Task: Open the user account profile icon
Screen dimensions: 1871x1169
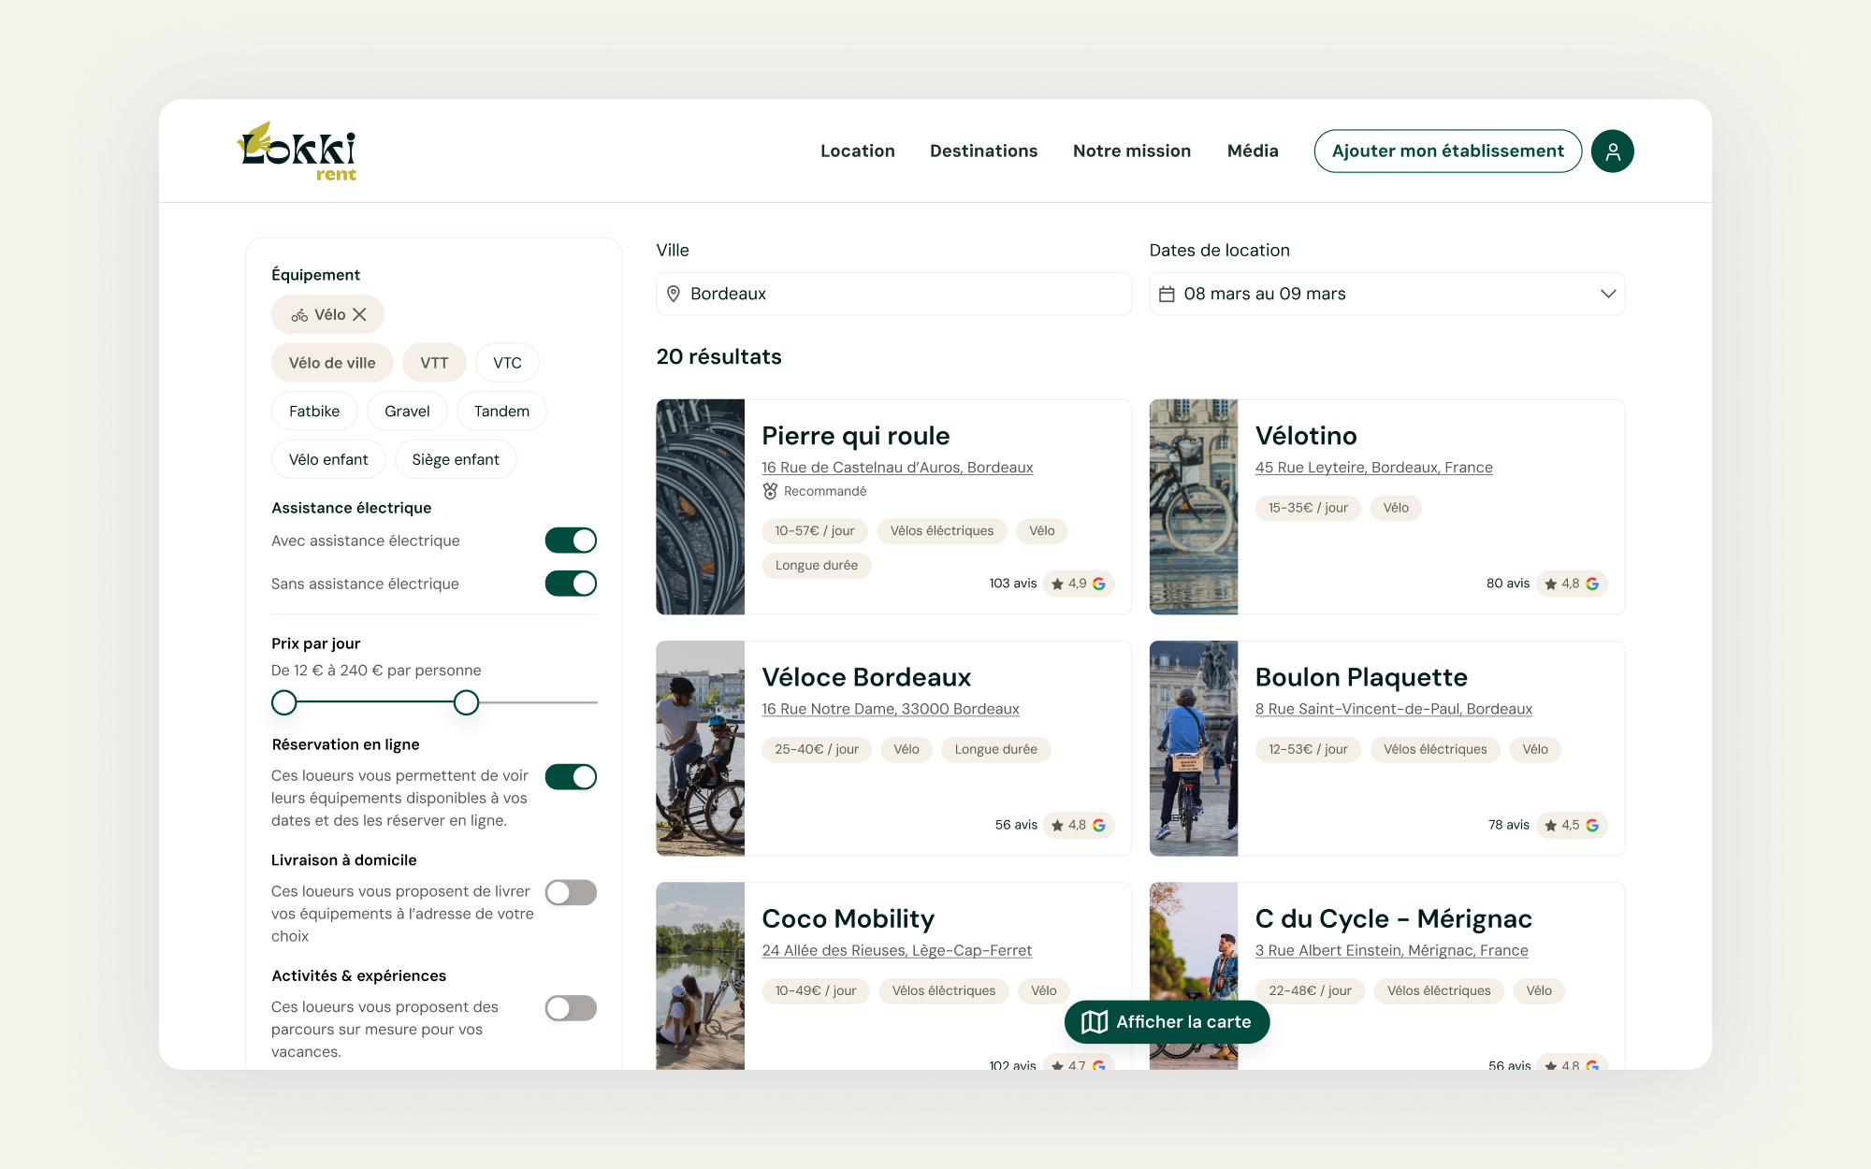Action: pyautogui.click(x=1613, y=152)
